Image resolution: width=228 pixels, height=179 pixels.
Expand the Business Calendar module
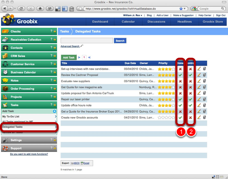(29, 72)
